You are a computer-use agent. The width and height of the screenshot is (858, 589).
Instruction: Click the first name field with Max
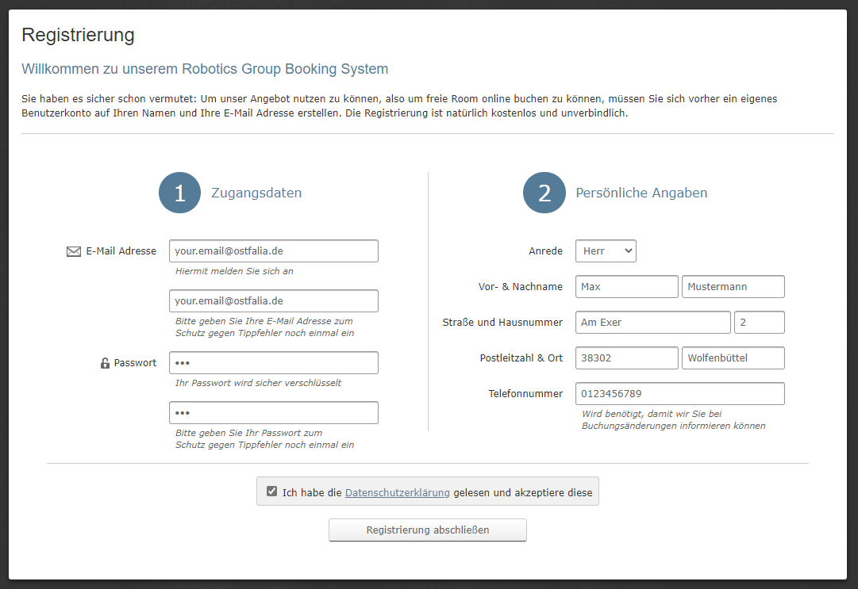pos(626,287)
